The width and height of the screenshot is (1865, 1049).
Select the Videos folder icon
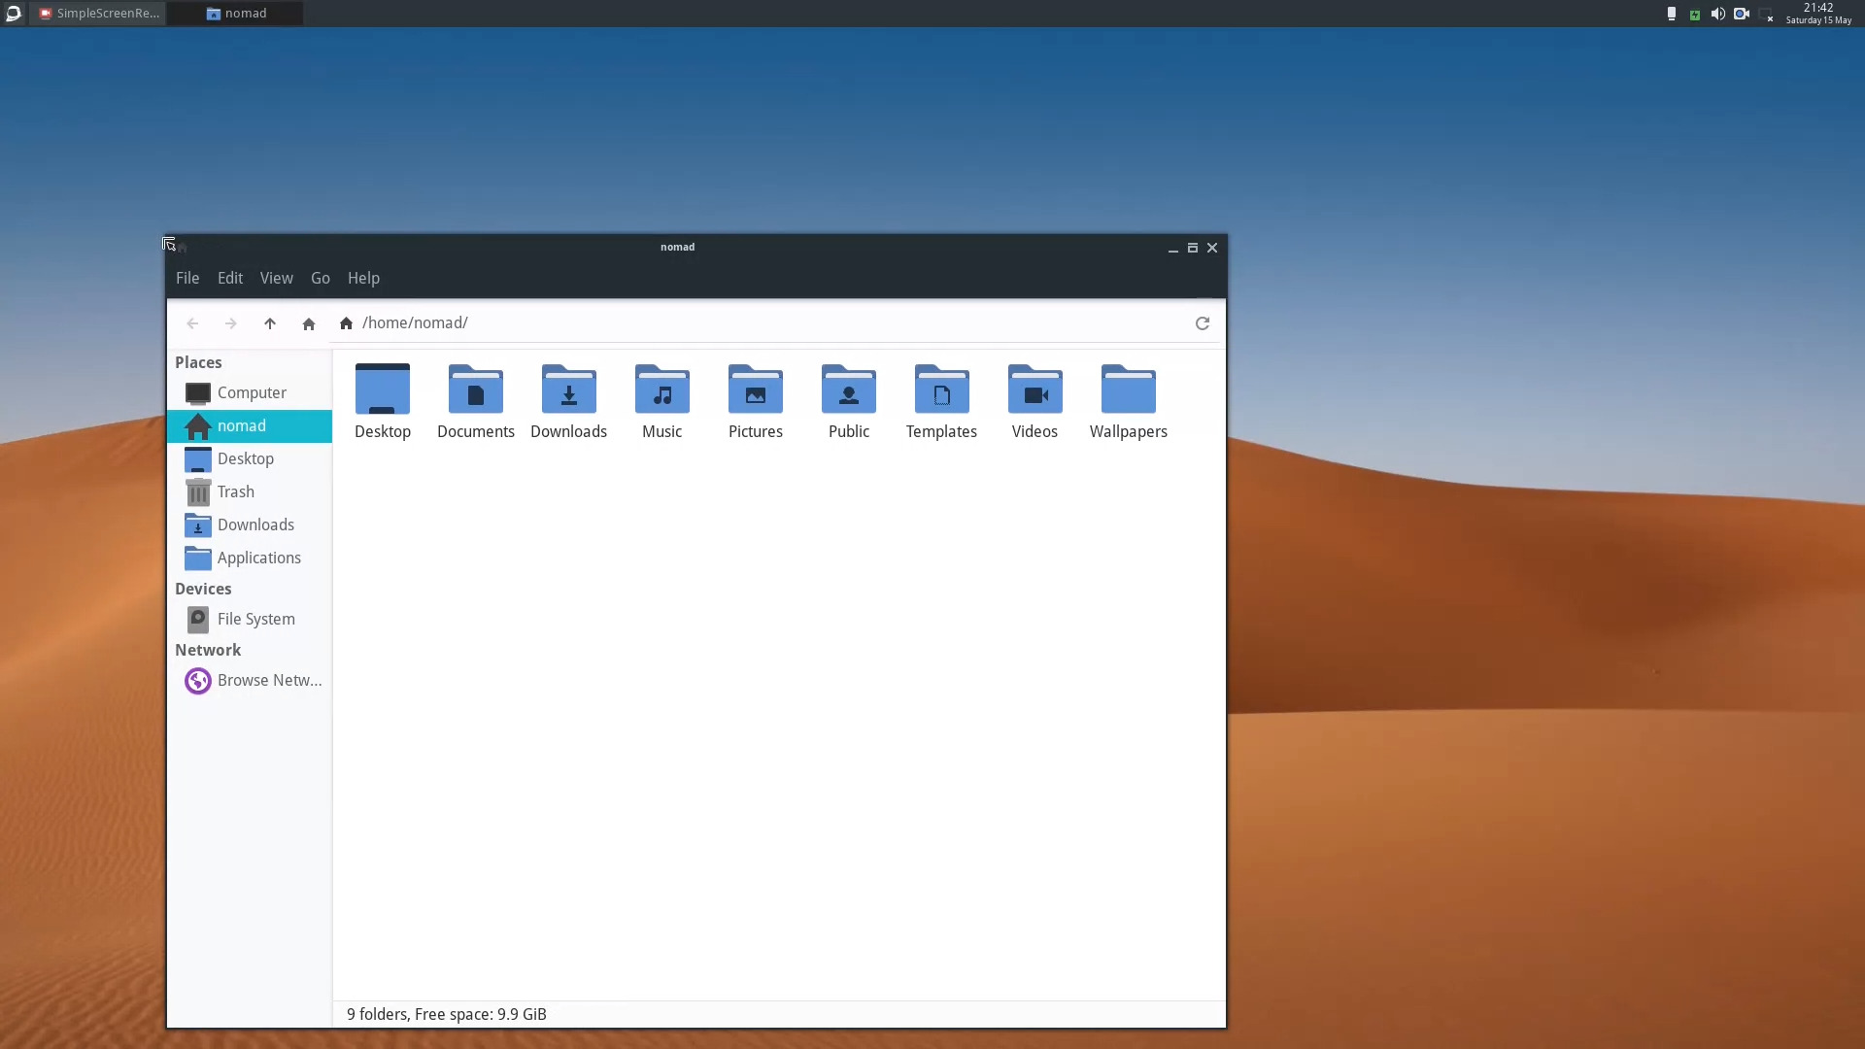[x=1034, y=398]
